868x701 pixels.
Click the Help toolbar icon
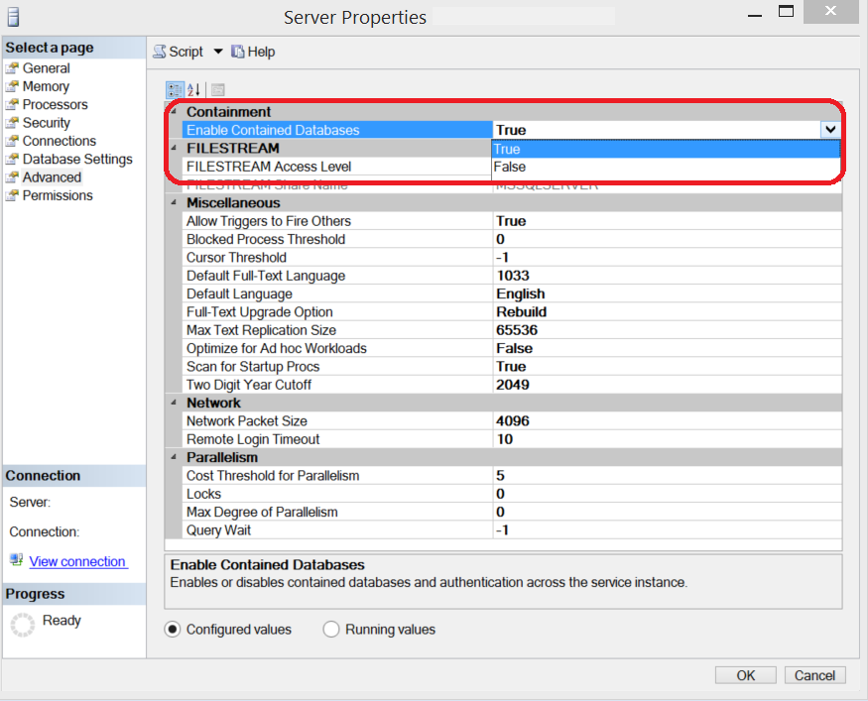[238, 52]
